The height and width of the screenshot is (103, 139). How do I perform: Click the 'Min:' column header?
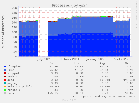78,63
